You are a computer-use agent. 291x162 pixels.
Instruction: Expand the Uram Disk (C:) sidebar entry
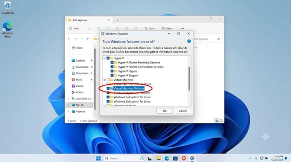click(x=68, y=98)
